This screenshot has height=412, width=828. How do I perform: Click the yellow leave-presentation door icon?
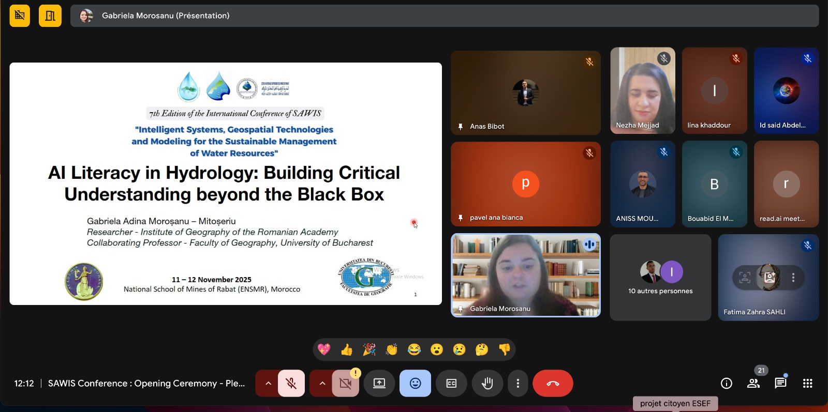coord(50,16)
